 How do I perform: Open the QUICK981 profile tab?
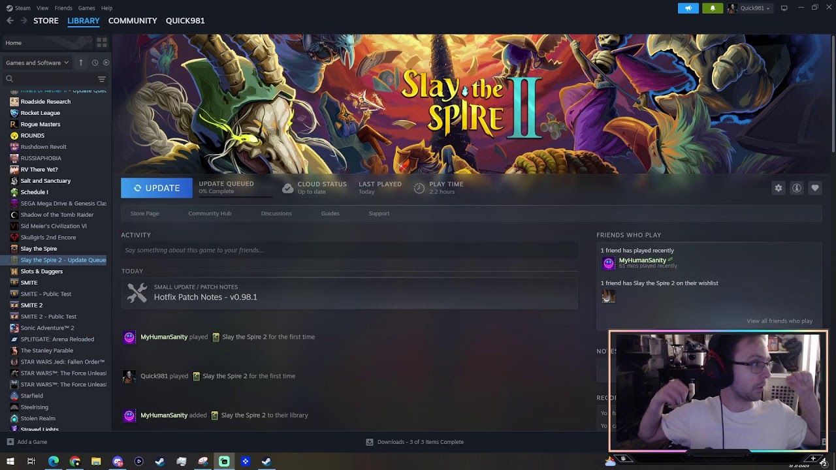tap(185, 20)
